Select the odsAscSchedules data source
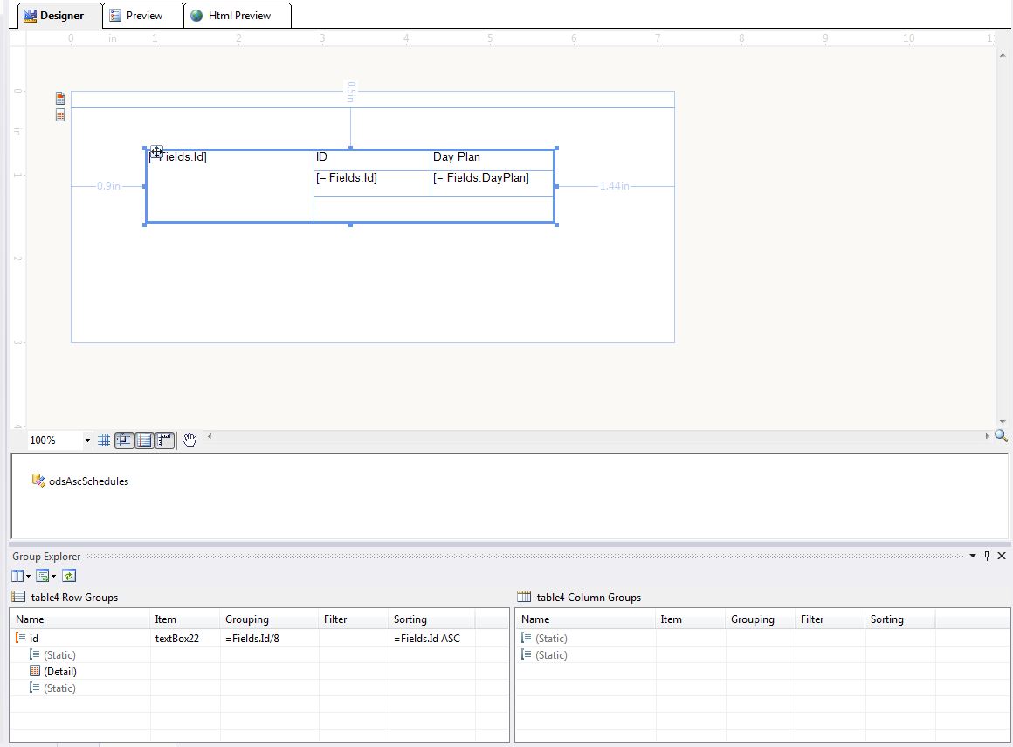The height and width of the screenshot is (747, 1013). (x=80, y=481)
